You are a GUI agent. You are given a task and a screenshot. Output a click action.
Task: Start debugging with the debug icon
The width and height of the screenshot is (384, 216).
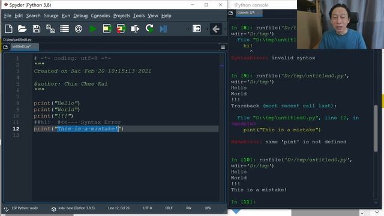click(x=163, y=29)
